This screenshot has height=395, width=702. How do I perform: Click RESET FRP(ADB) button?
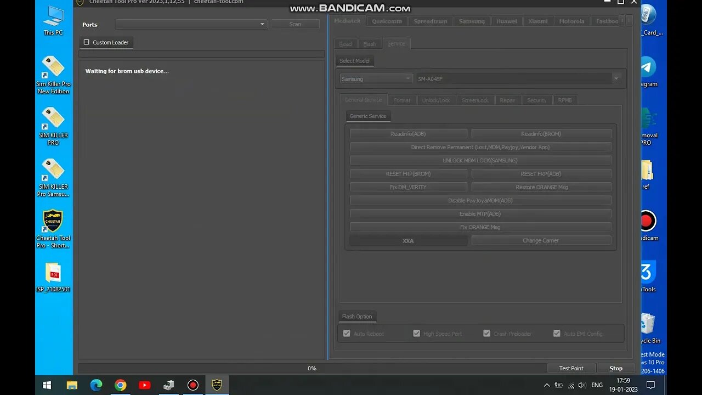pos(541,173)
